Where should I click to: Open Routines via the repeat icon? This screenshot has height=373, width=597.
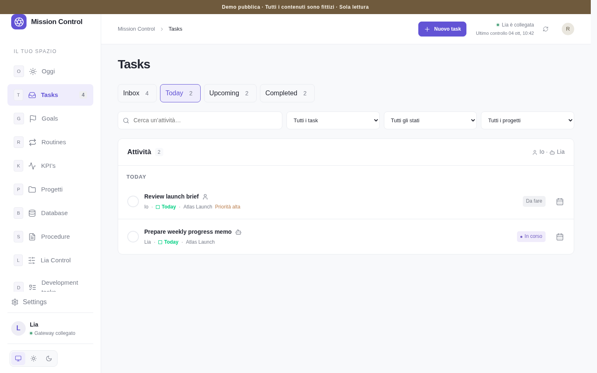click(32, 142)
